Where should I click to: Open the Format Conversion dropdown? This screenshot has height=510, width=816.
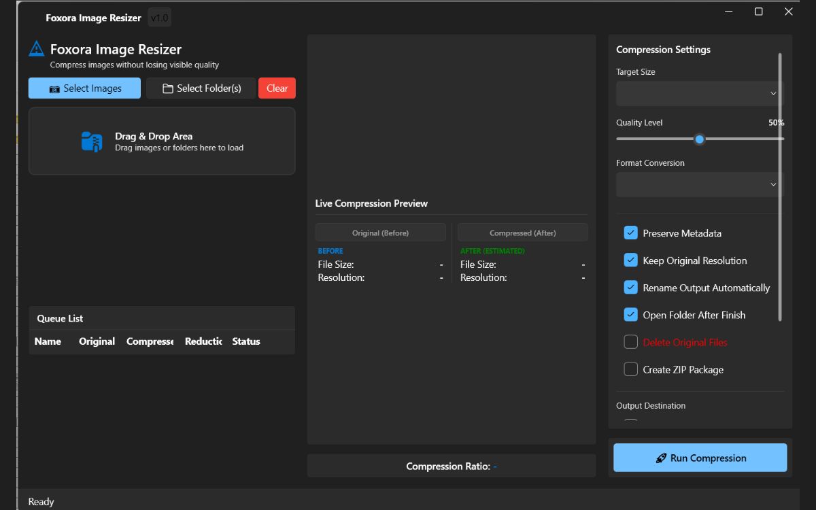tap(699, 184)
